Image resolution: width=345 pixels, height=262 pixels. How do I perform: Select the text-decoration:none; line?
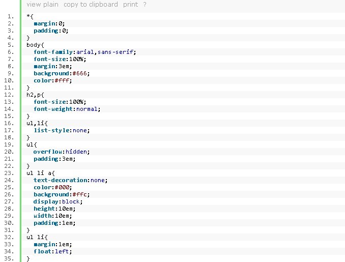[x=70, y=180]
